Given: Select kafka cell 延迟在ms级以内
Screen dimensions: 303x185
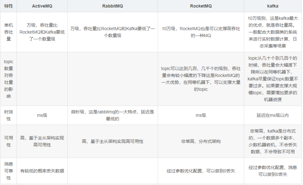Looking at the screenshot, I should (x=273, y=115).
